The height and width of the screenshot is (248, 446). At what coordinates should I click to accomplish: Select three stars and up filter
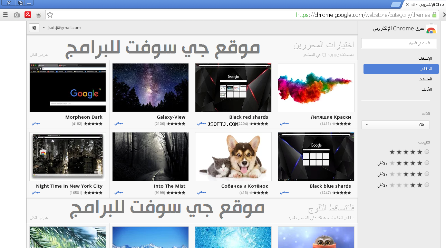427,174
